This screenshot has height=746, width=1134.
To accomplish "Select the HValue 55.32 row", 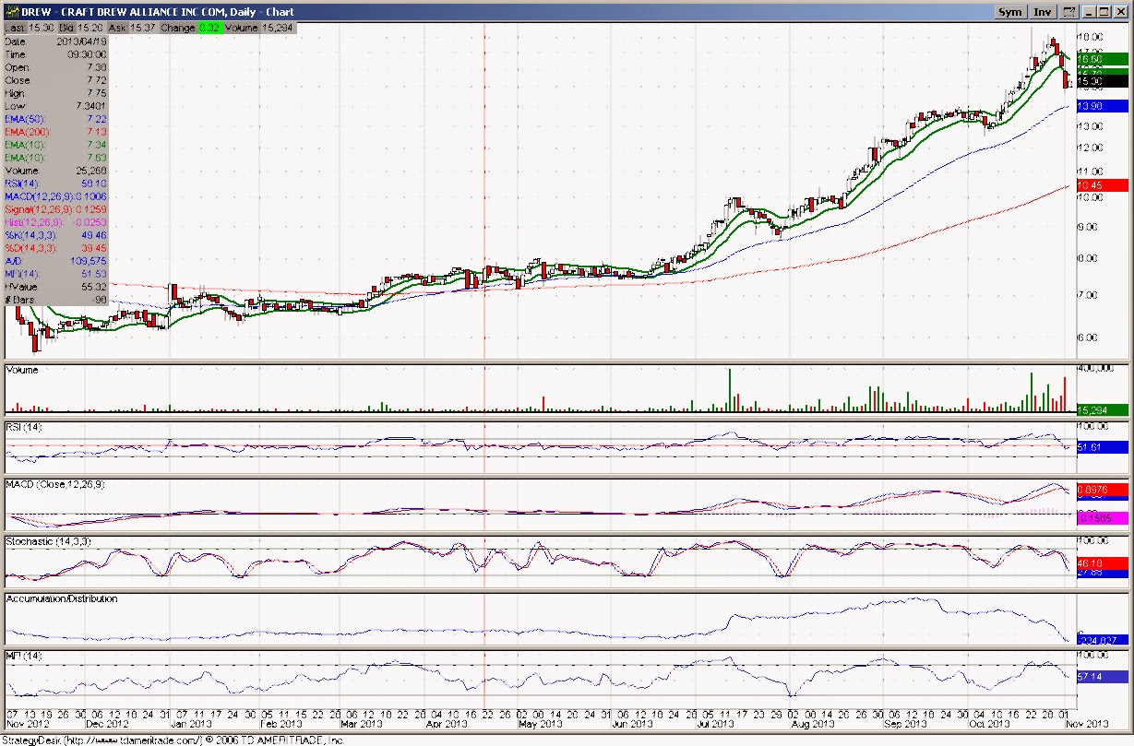I will [x=56, y=287].
